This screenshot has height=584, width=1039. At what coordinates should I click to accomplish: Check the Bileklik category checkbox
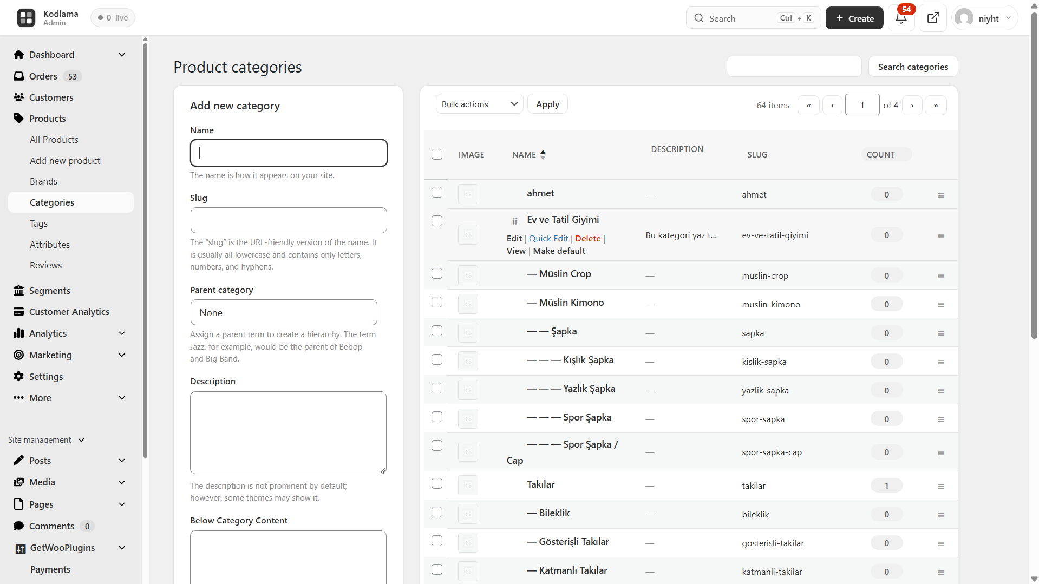[437, 512]
